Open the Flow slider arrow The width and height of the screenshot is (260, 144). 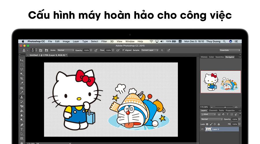click(x=113, y=50)
